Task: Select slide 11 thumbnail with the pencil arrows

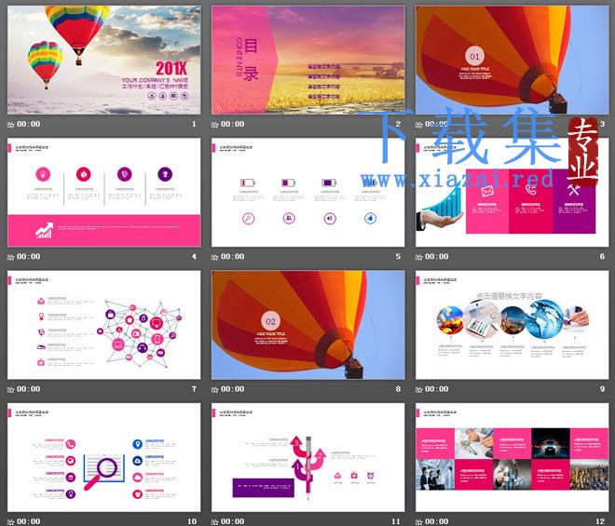Action: pyautogui.click(x=307, y=457)
